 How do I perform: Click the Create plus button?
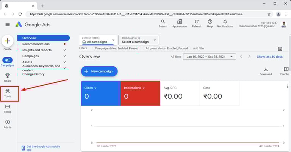[8, 41]
